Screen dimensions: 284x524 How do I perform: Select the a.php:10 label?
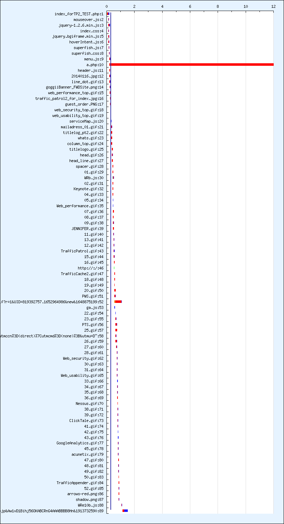tap(95, 65)
